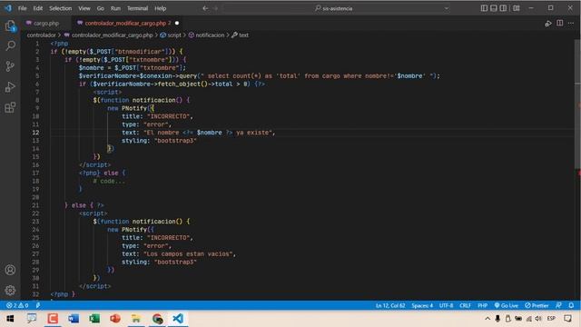Image resolution: width=581 pixels, height=327 pixels.
Task: Open File Explorer from taskbar
Action: 136,319
